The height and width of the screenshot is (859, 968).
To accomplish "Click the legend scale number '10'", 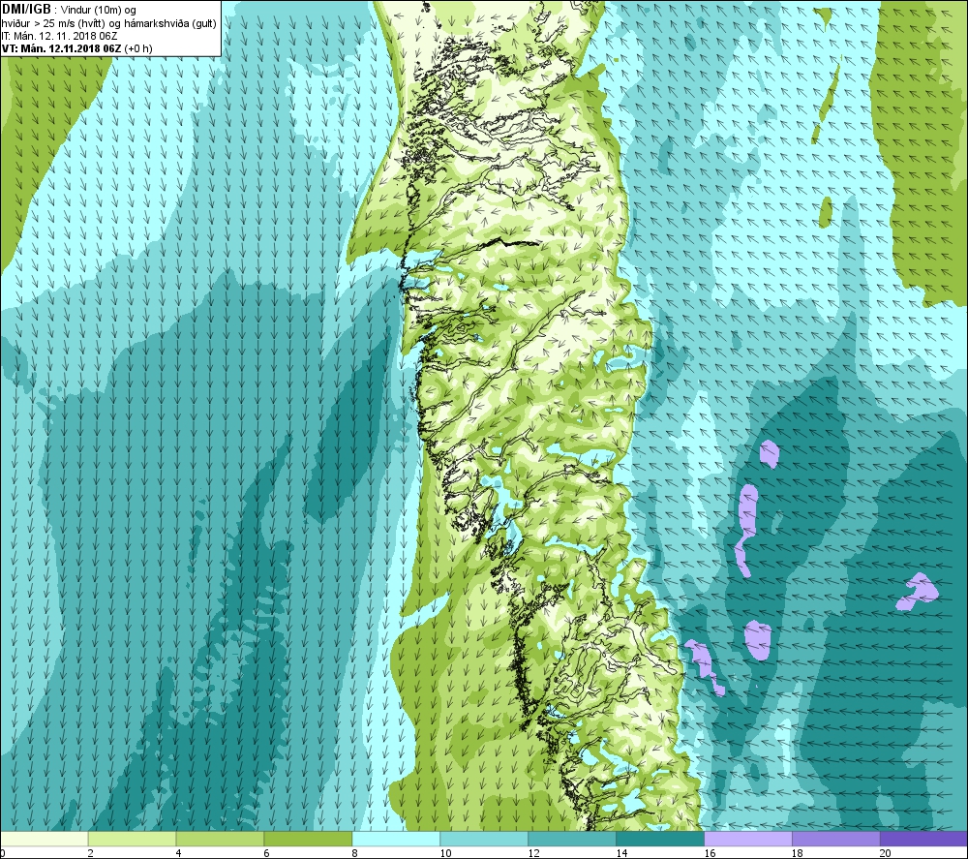I will (445, 853).
